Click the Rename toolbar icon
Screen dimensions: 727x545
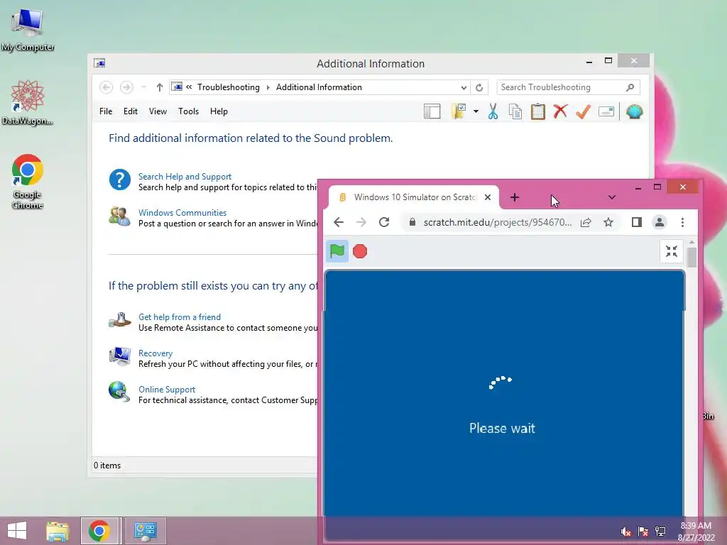click(606, 111)
